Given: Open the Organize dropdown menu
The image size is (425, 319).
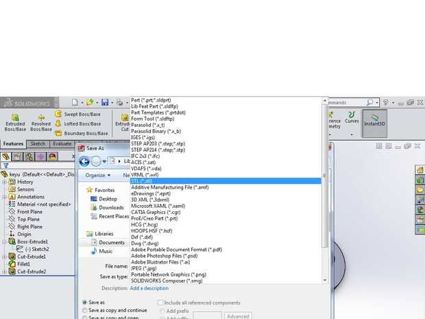Looking at the screenshot, I should point(98,175).
